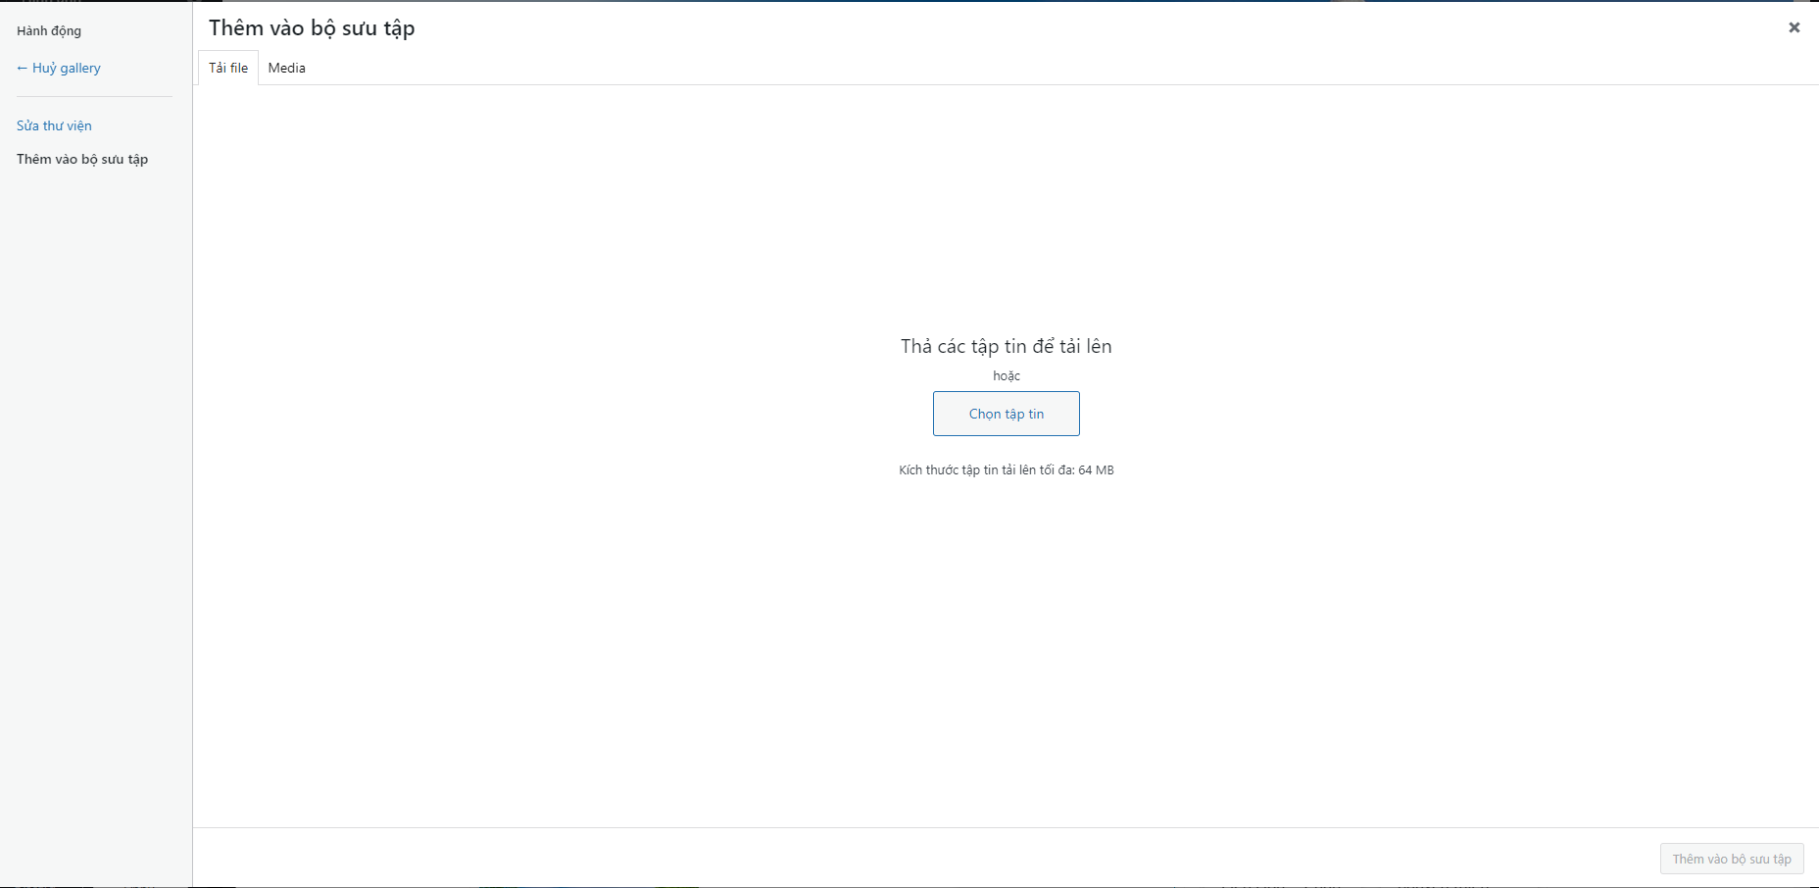This screenshot has width=1819, height=888.
Task: Click the maximum upload size 64 MB note
Action: 1007,470
